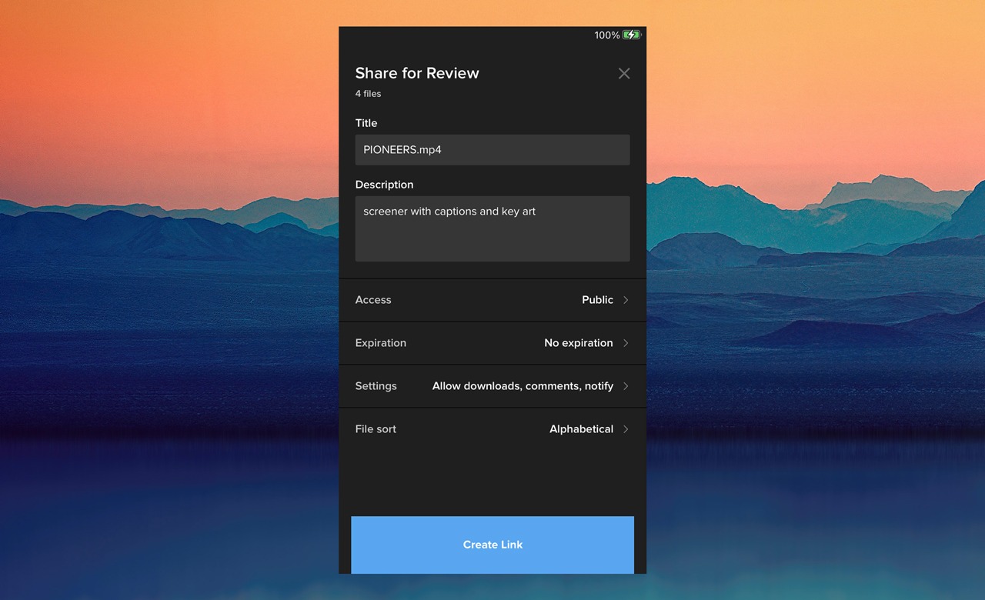Open the File sort row
985x600 pixels.
point(492,429)
